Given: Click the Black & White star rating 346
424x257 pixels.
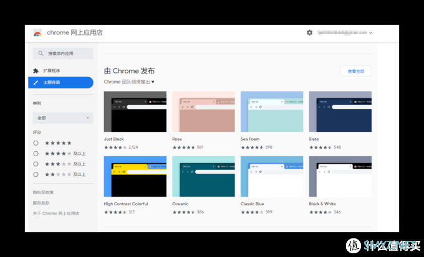Looking at the screenshot, I should tap(325, 212).
